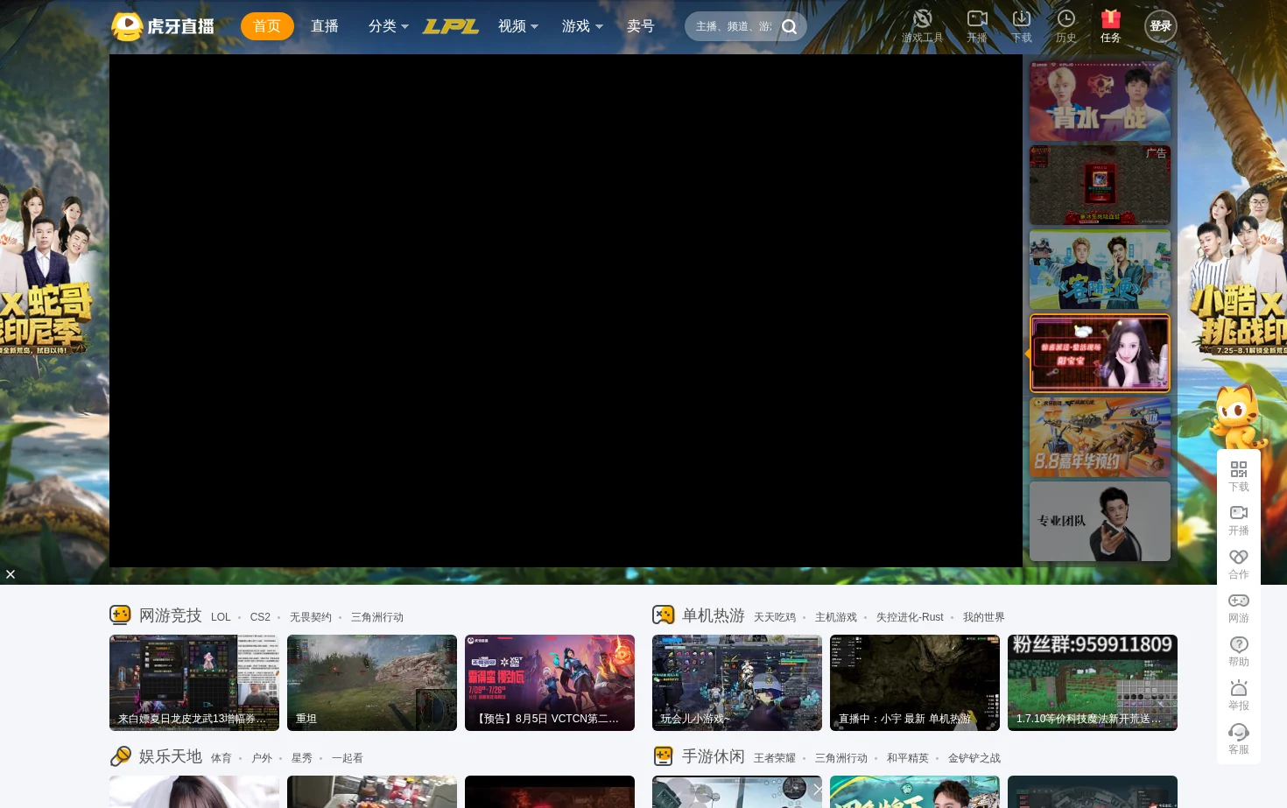Click the 登录 login button
The width and height of the screenshot is (1287, 808).
[x=1161, y=26]
